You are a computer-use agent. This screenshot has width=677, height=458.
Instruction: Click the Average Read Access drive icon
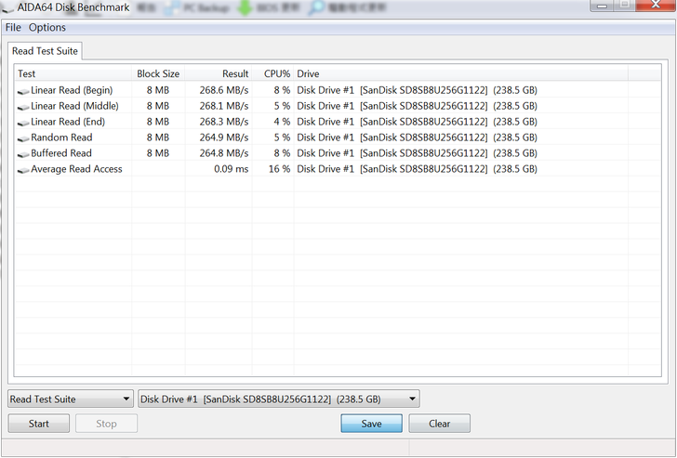click(23, 170)
